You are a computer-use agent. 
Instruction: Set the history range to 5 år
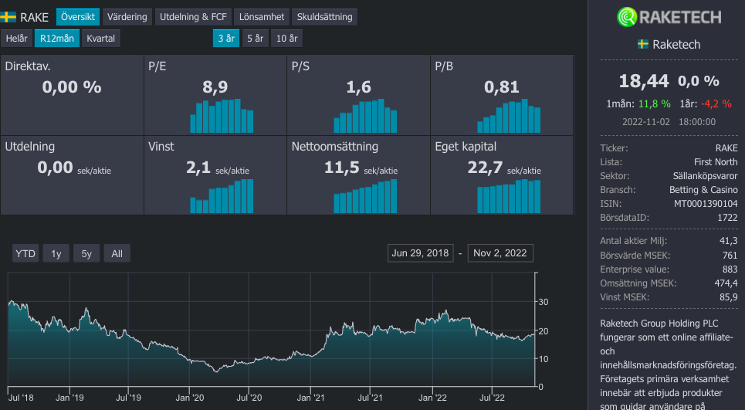255,39
